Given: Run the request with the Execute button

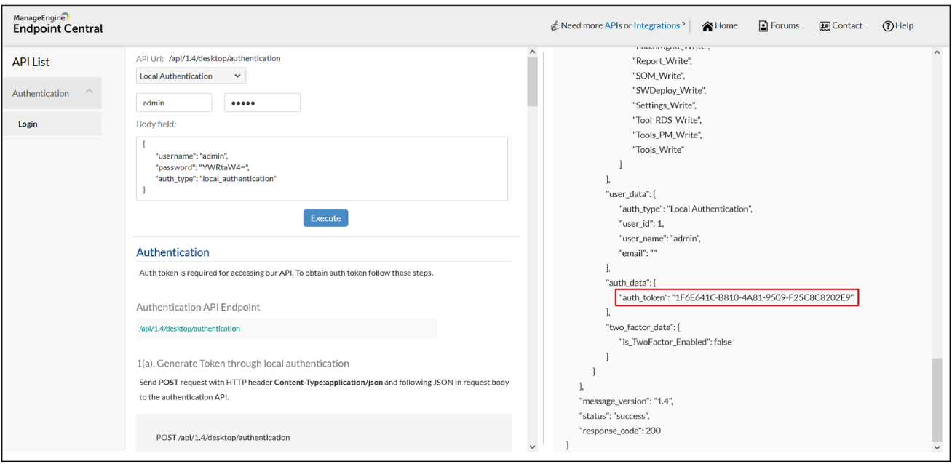Looking at the screenshot, I should tap(325, 218).
